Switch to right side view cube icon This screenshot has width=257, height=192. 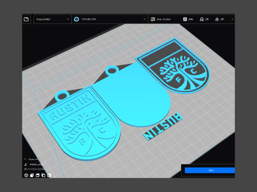click(x=49, y=175)
